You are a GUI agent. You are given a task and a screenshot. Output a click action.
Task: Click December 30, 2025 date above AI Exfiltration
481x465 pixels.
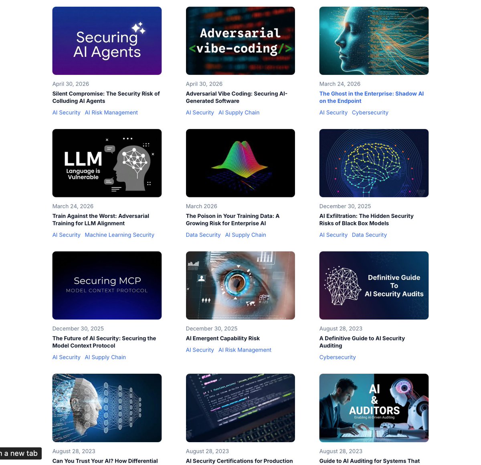[345, 206]
